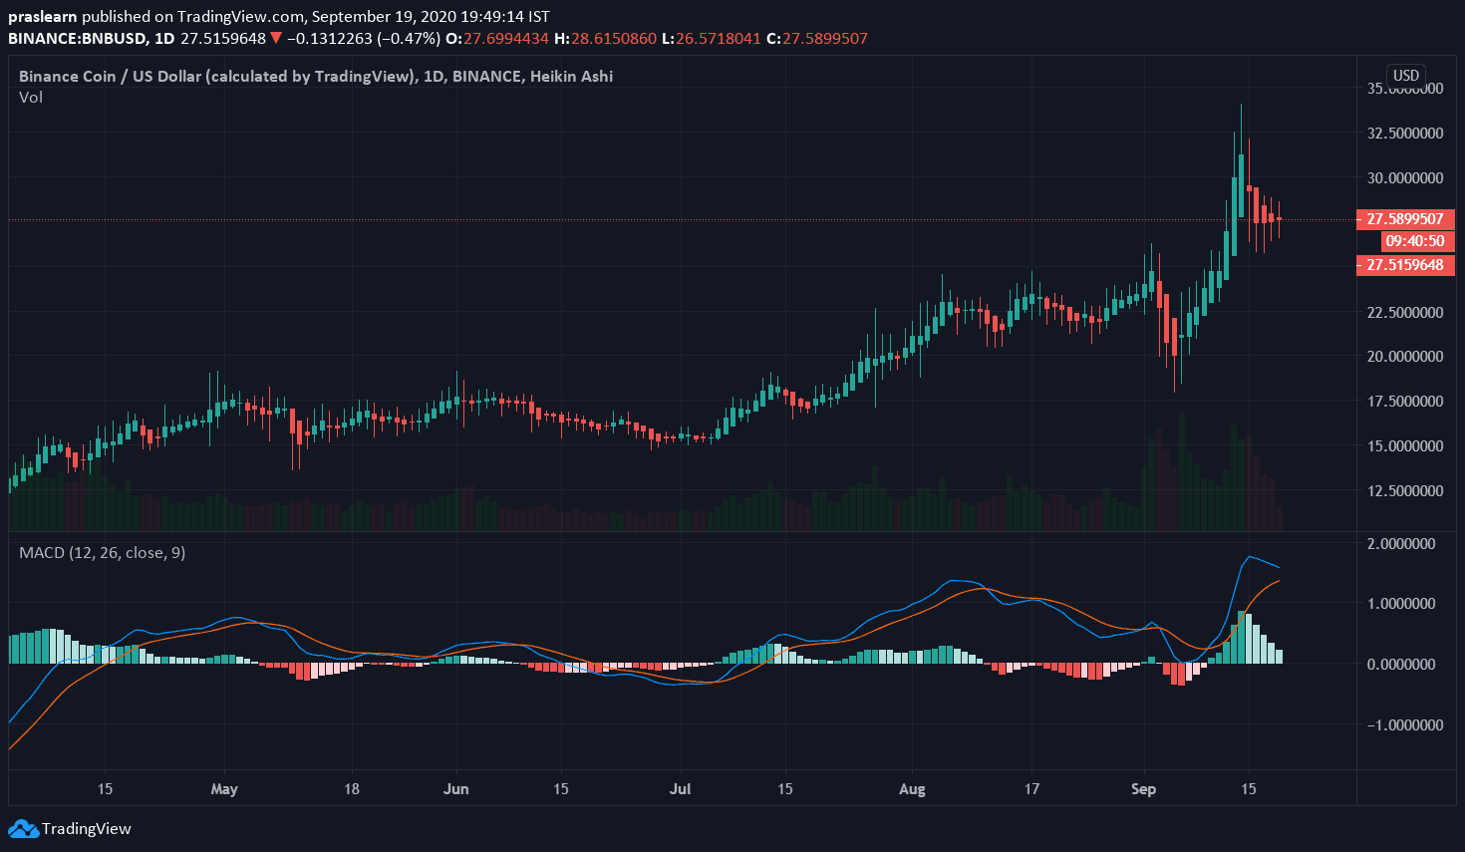
Task: Click the Binance Coin / US Dollar chart title
Action: click(315, 76)
